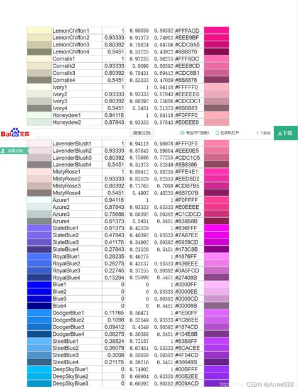Open the Baidu Wenku logo

point(15,133)
